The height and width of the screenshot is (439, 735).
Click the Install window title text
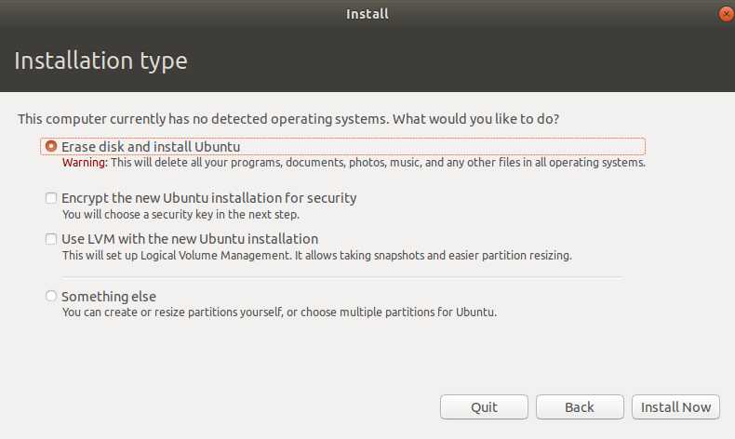367,14
